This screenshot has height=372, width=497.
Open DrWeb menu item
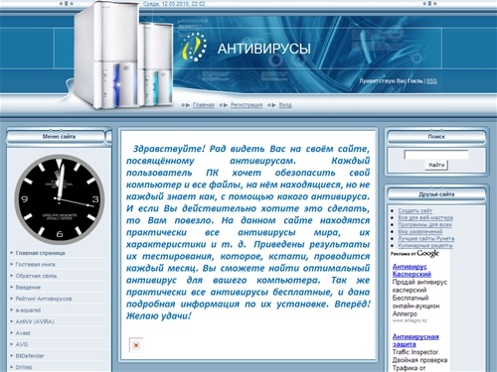pyautogui.click(x=24, y=367)
